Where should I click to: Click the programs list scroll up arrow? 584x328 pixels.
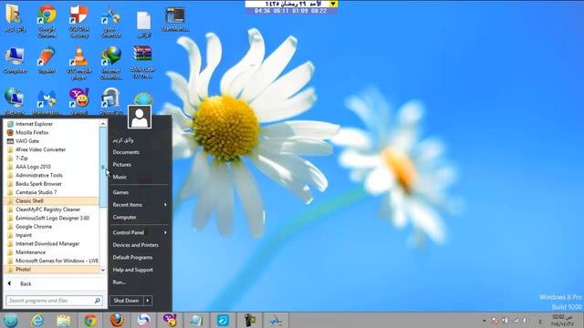click(103, 123)
